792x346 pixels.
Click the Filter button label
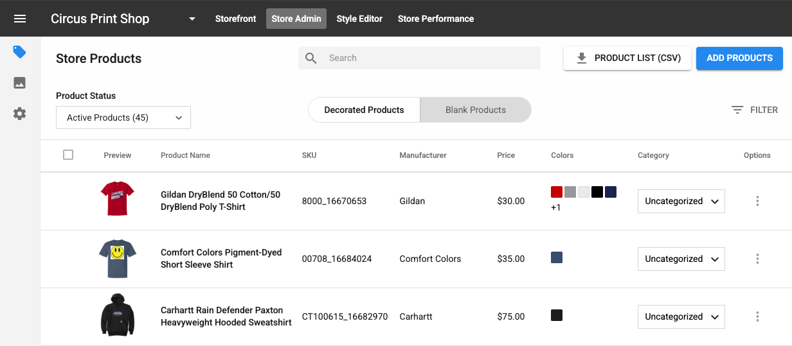pos(764,110)
